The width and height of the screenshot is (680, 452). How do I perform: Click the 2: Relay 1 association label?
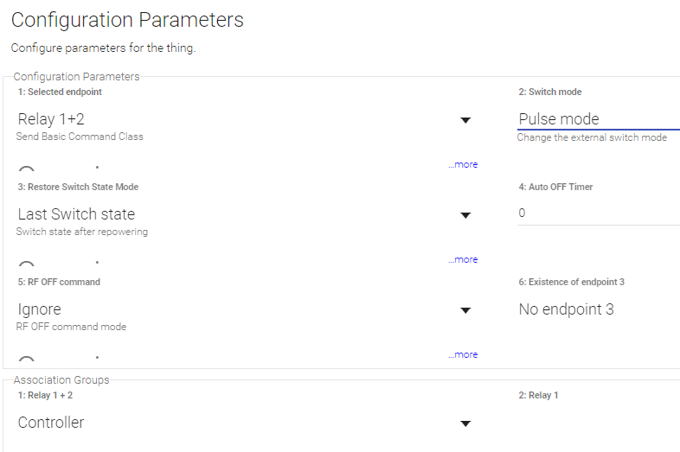click(538, 395)
